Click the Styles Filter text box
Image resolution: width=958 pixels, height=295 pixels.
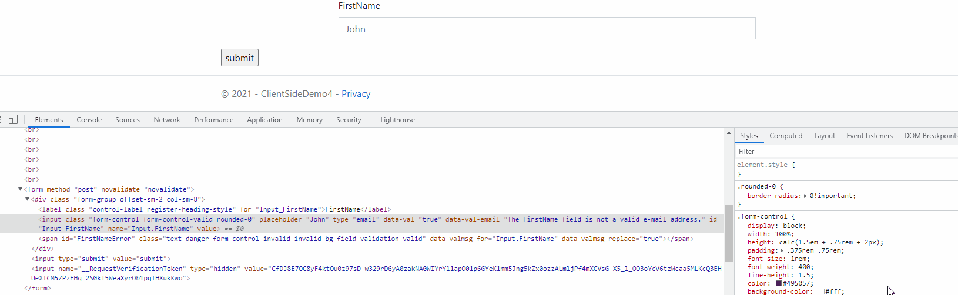point(846,152)
